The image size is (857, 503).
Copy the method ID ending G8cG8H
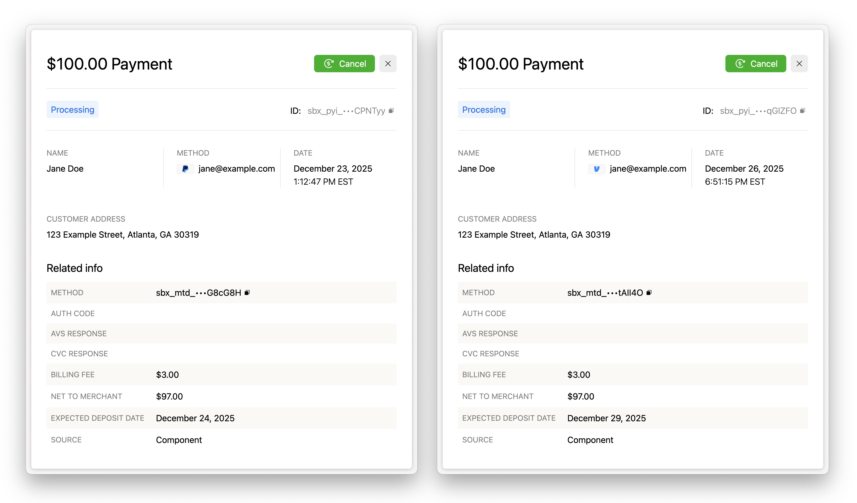click(x=247, y=293)
